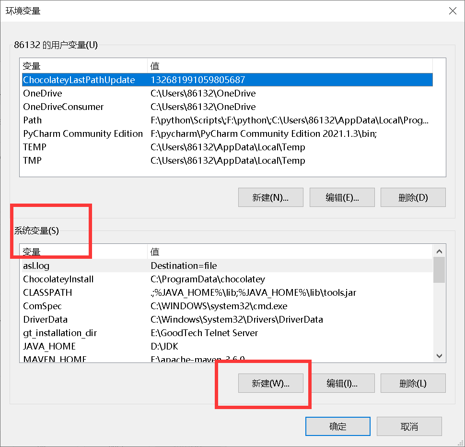Viewport: 465px width, 447px height.
Task: Click 编辑(I)... for system variables
Action: [x=342, y=383]
